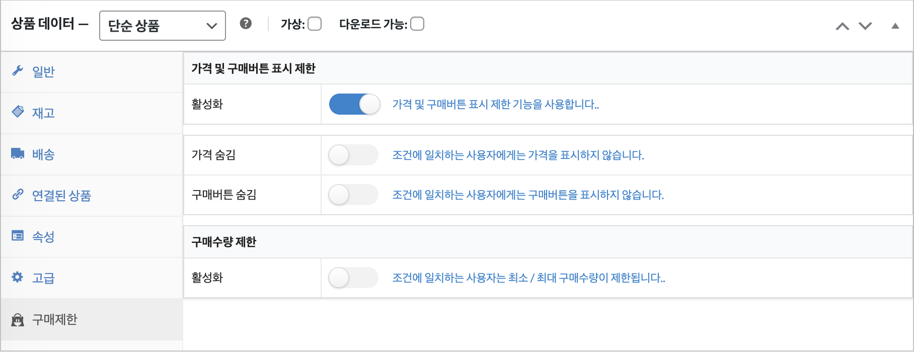Viewport: 914px width, 352px height.
Task: Enable the 구매수량 제한 활성화 toggle
Action: coord(353,278)
